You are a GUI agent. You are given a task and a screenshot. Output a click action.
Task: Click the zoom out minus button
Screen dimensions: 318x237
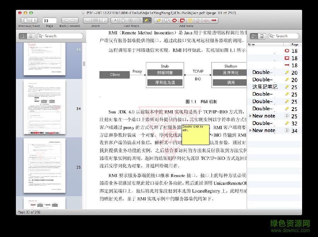tap(88, 20)
